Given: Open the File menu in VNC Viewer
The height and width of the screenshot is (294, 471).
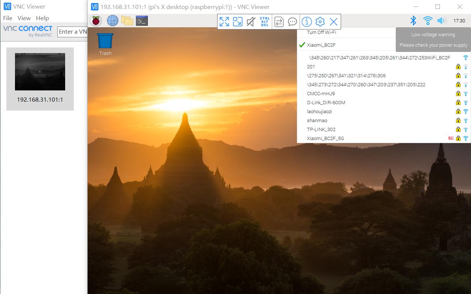Looking at the screenshot, I should [x=7, y=18].
